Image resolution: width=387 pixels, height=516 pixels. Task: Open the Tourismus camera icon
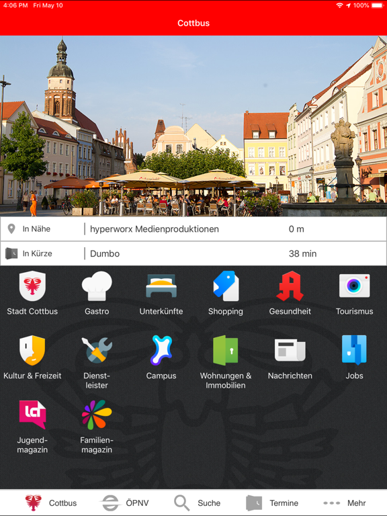pos(355,286)
